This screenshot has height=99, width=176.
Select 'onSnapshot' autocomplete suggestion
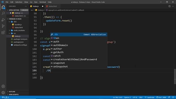click(x=79, y=67)
